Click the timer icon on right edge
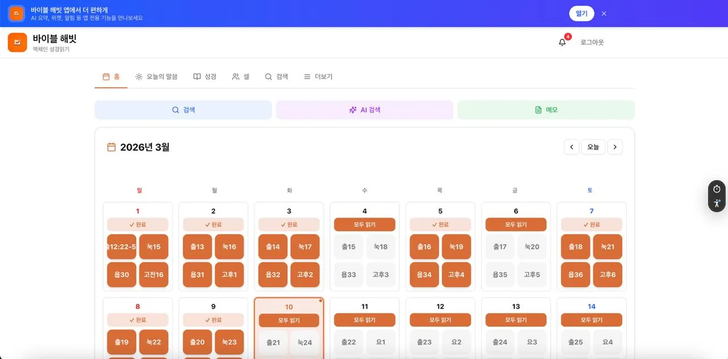The height and width of the screenshot is (359, 728). [717, 189]
